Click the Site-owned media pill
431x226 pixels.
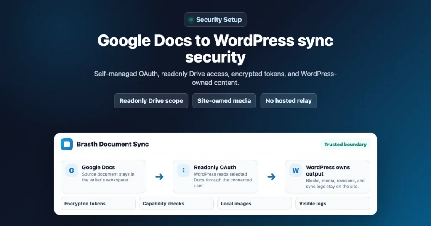224,101
